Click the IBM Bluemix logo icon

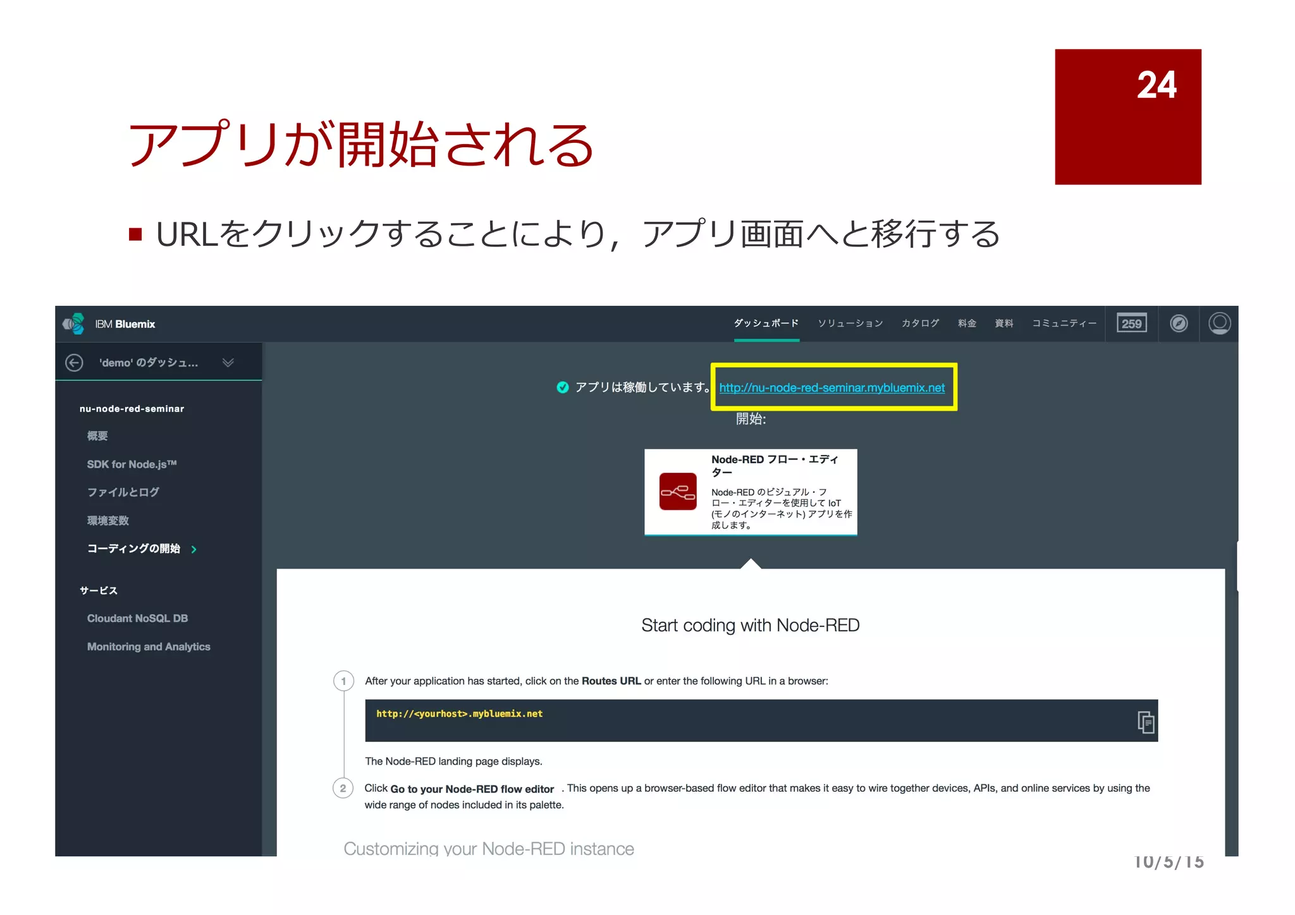click(73, 324)
